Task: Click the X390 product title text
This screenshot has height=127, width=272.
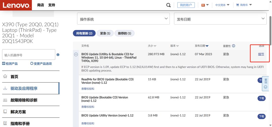Action: point(30,33)
